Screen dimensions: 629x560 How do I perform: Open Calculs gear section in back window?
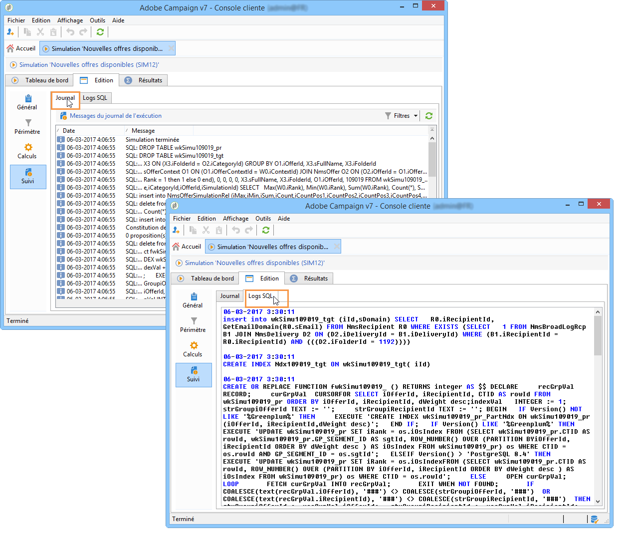[x=27, y=151]
